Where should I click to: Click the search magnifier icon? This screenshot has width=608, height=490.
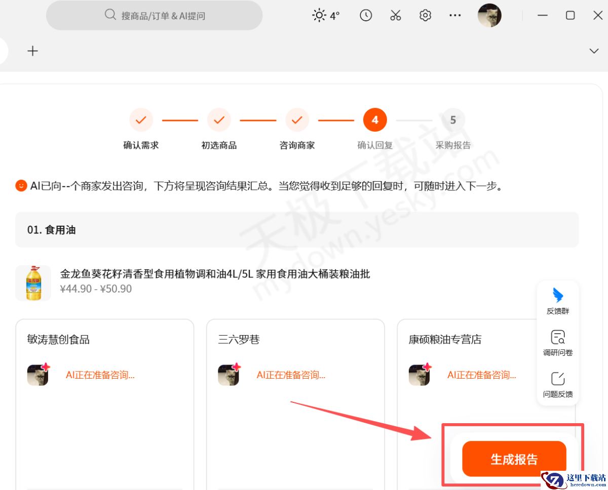click(x=110, y=15)
